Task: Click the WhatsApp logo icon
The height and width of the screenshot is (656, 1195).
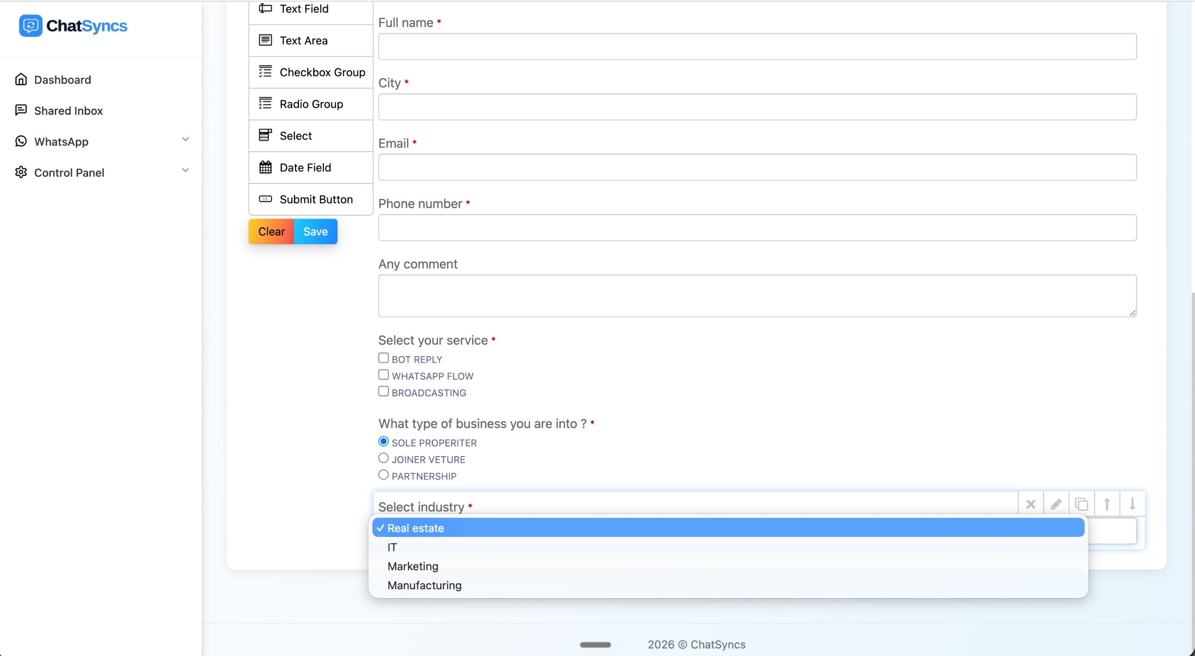Action: pos(21,141)
